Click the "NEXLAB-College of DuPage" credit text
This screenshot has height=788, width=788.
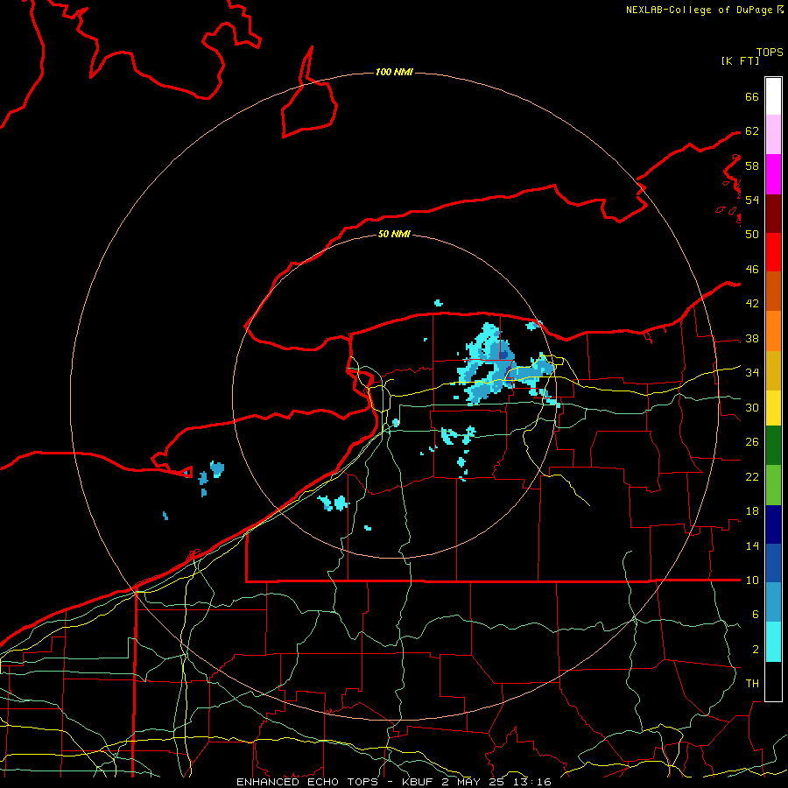(x=699, y=10)
